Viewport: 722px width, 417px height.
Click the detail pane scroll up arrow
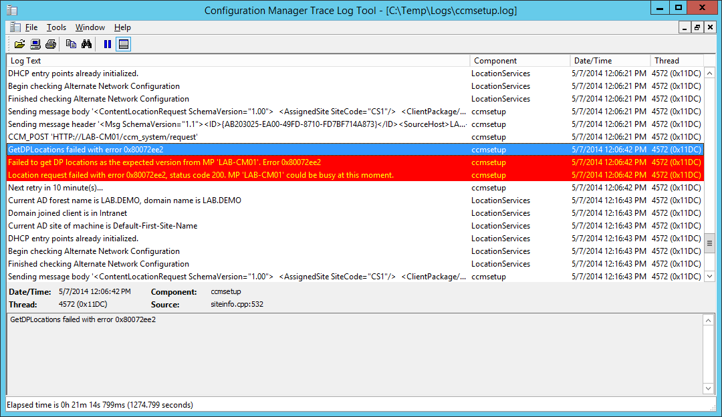tap(709, 320)
